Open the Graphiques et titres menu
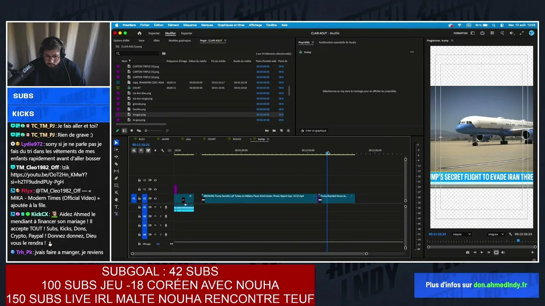 point(231,25)
